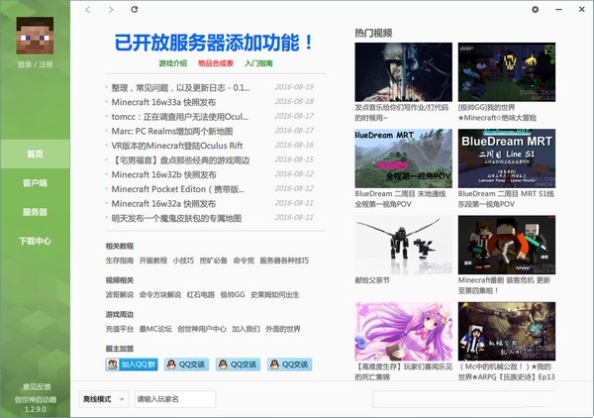The width and height of the screenshot is (594, 418).
Task: Open Minecraft番剧 骇客危机 video thumbnail
Action: 507,245
